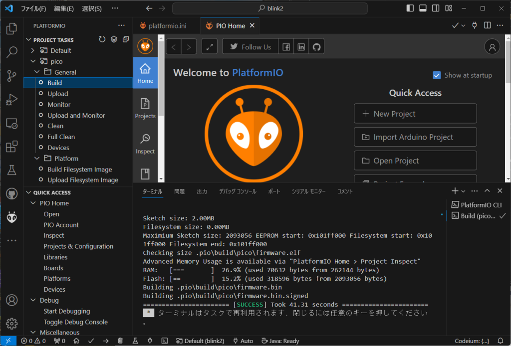The height and width of the screenshot is (346, 511).
Task: Click the Follow Us Twitter button
Action: 251,47
